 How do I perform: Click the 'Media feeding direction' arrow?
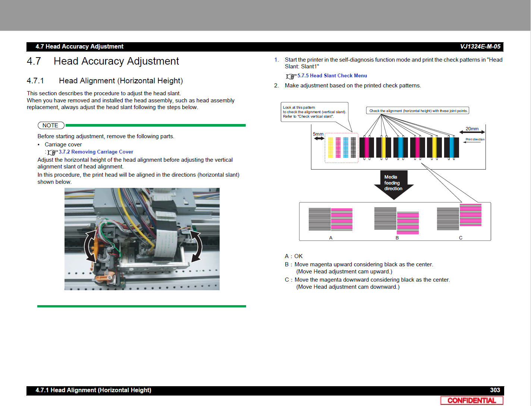(394, 185)
